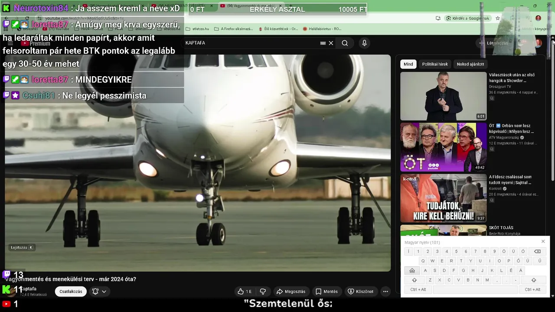Open the Létrehozás create button
This screenshot has height=312, width=555.
493,43
